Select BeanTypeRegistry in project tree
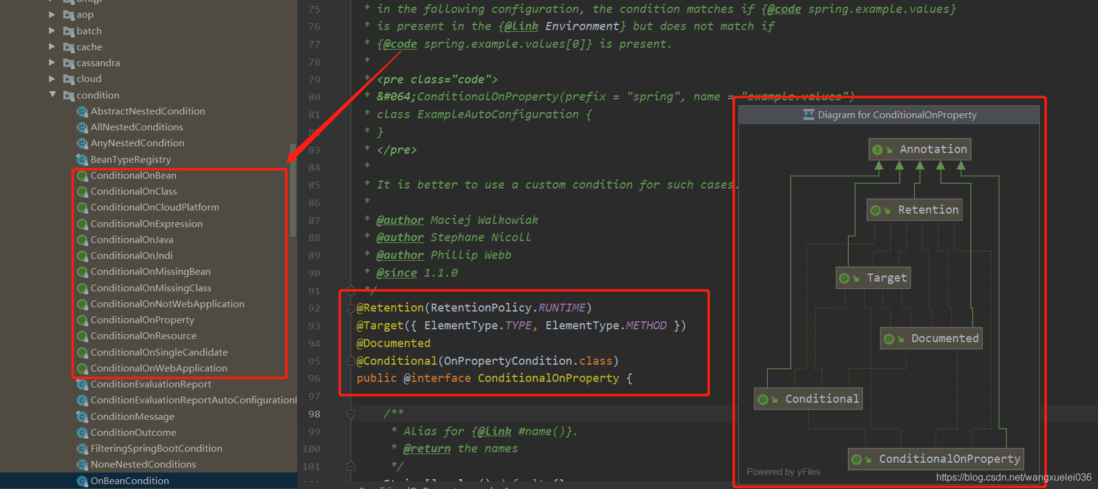Image resolution: width=1098 pixels, height=489 pixels. point(131,159)
